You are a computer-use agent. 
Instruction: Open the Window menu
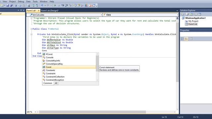pos(43,1)
